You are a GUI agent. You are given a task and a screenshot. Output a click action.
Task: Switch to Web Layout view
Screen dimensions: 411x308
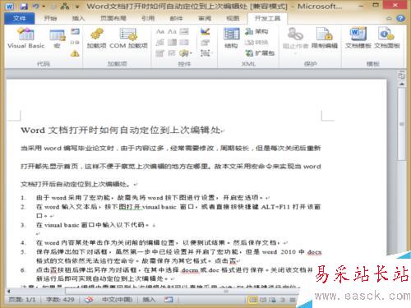pyautogui.click(x=272, y=300)
